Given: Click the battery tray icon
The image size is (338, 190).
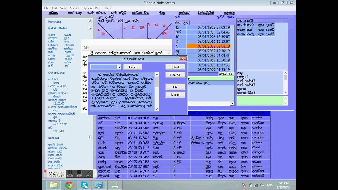Looking at the screenshot, I should click(x=250, y=186).
